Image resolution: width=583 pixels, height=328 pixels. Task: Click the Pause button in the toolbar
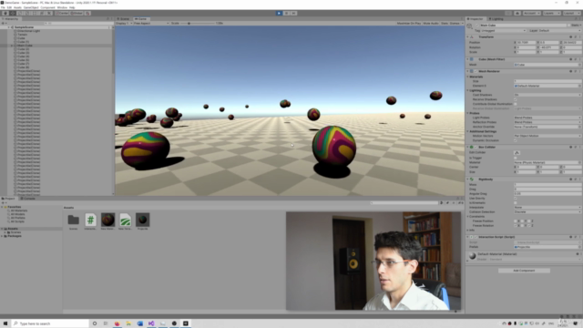286,13
